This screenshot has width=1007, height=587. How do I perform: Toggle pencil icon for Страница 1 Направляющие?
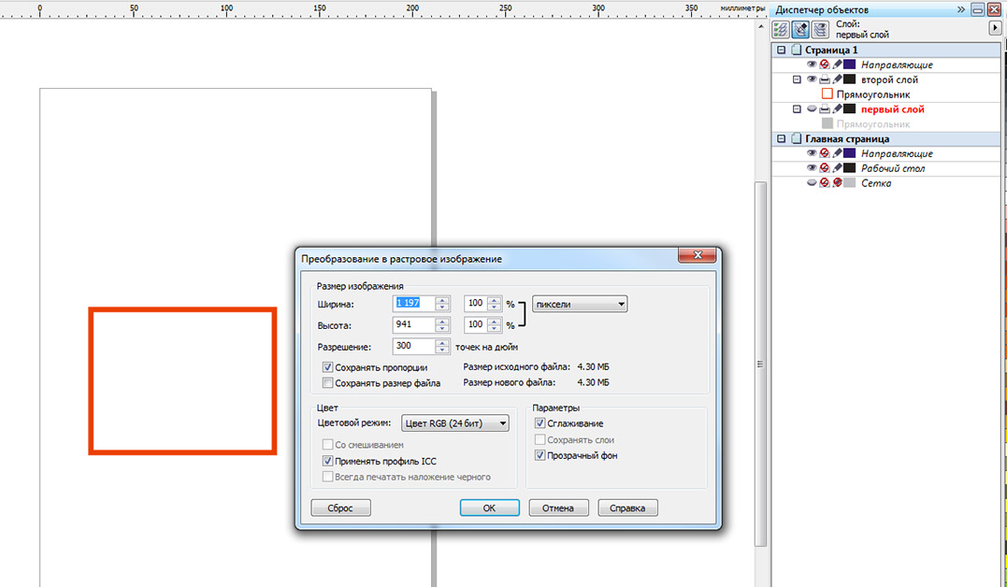[837, 64]
